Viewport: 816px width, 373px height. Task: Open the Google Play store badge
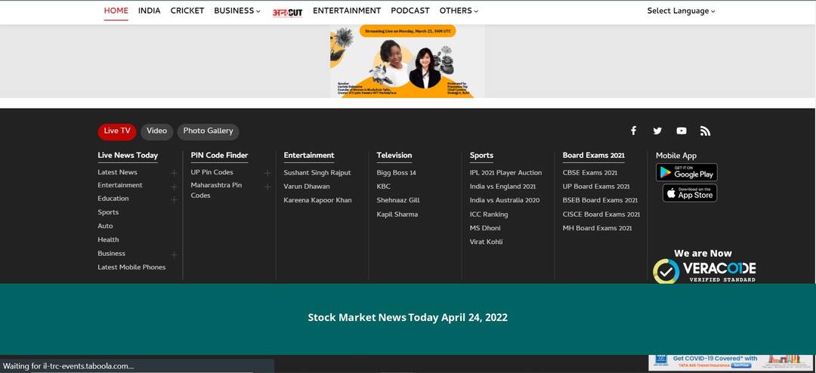click(686, 172)
